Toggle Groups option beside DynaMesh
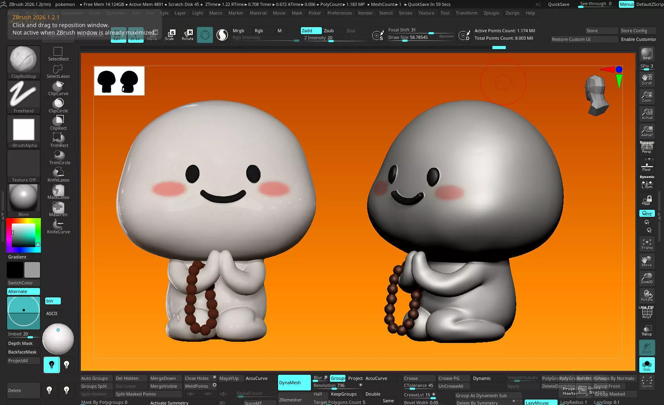This screenshot has width=664, height=405. [x=338, y=378]
